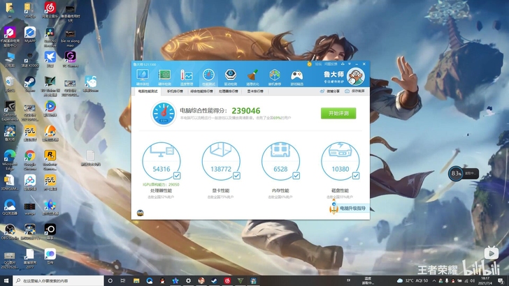
Task: Switch to 电脑性能测试 tab
Action: click(x=148, y=91)
